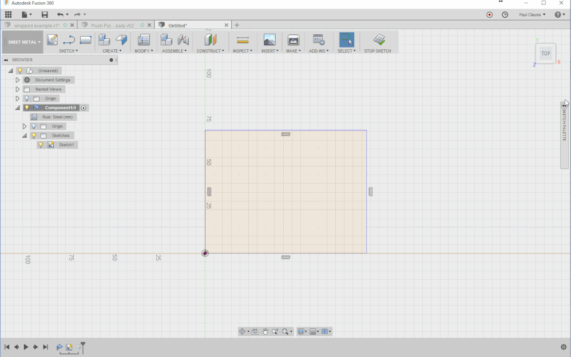Expand the Document Settings node
The height and width of the screenshot is (357, 571).
click(18, 80)
